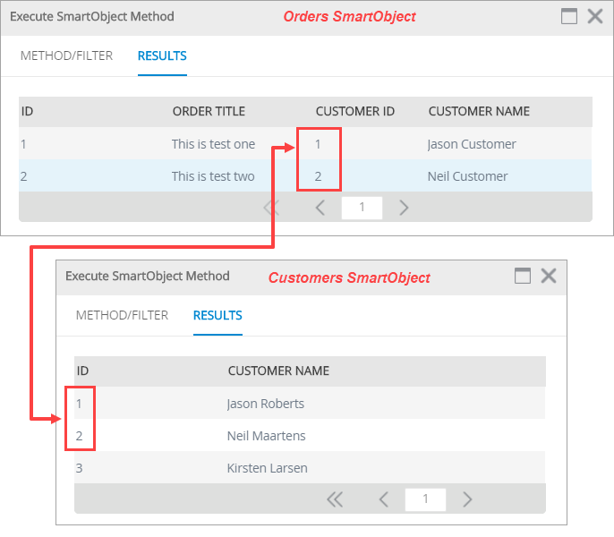Close the Orders SmartObject window
Image resolution: width=614 pixels, height=537 pixels.
coord(594,16)
